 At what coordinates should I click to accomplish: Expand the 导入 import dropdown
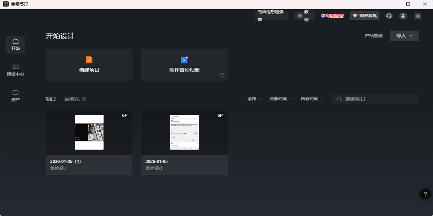(404, 36)
